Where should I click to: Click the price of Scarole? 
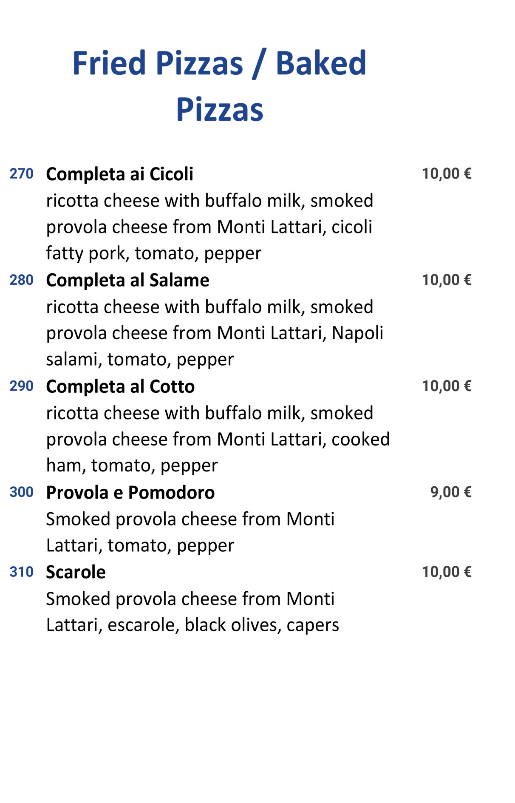(447, 572)
